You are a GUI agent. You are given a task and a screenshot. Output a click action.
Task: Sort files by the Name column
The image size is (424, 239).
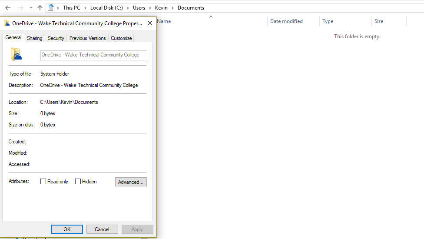click(x=164, y=21)
